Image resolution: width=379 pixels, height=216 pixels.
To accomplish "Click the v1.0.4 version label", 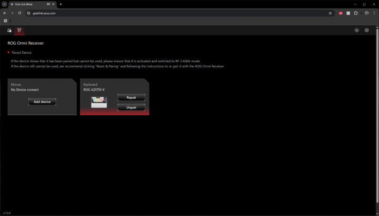I will pyautogui.click(x=7, y=213).
